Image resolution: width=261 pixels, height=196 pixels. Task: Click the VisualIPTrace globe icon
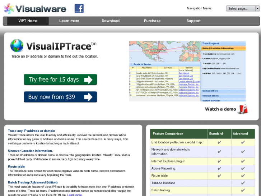[17, 46]
